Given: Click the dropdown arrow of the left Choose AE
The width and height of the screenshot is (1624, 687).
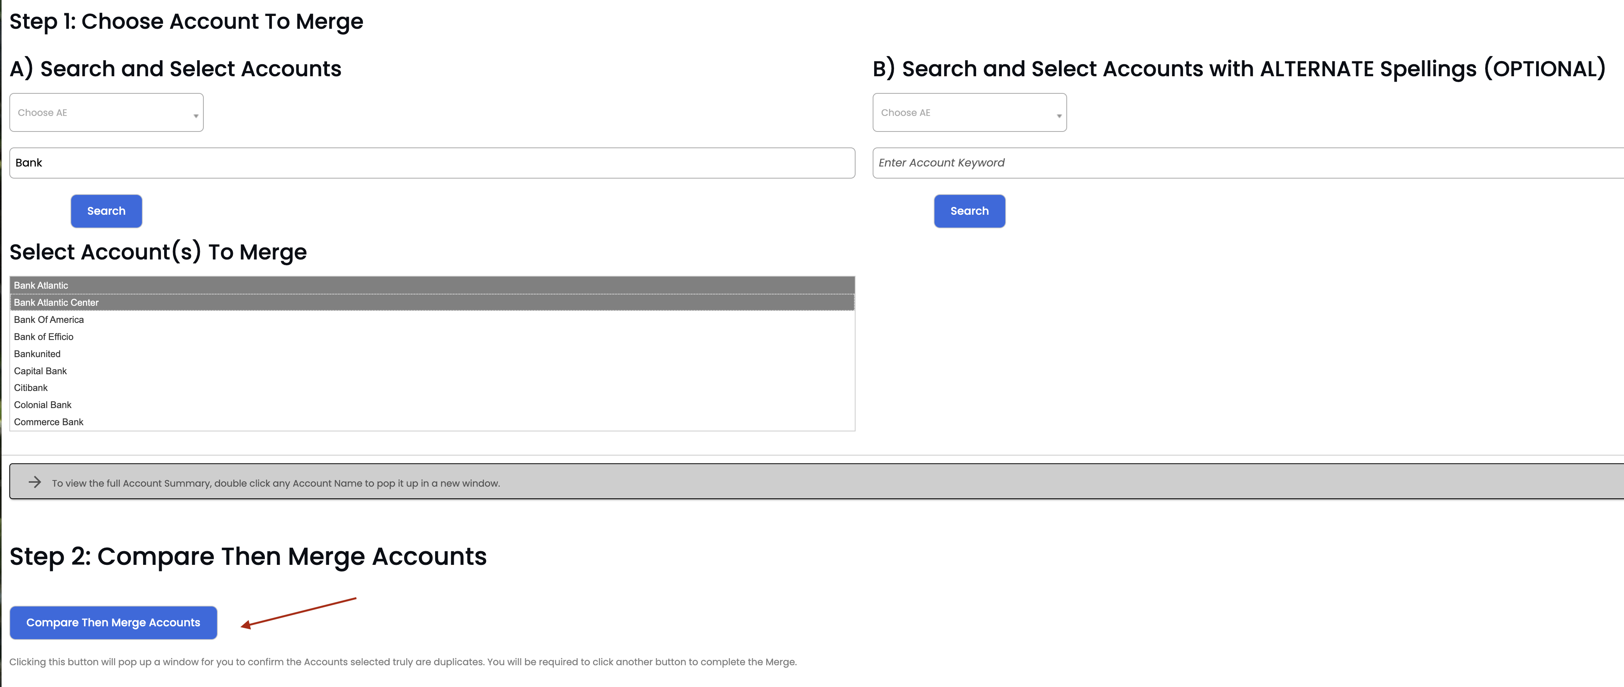Looking at the screenshot, I should pos(196,116).
